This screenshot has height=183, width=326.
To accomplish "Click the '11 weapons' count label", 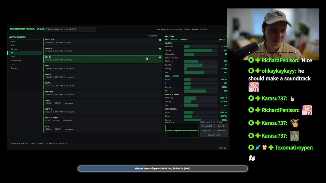I will (152, 36).
